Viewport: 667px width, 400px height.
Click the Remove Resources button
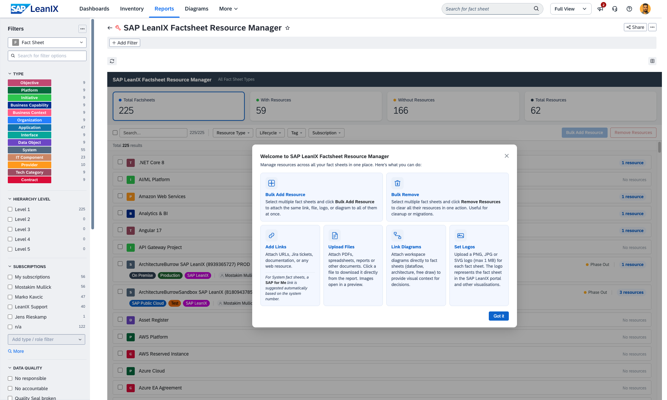point(633,133)
